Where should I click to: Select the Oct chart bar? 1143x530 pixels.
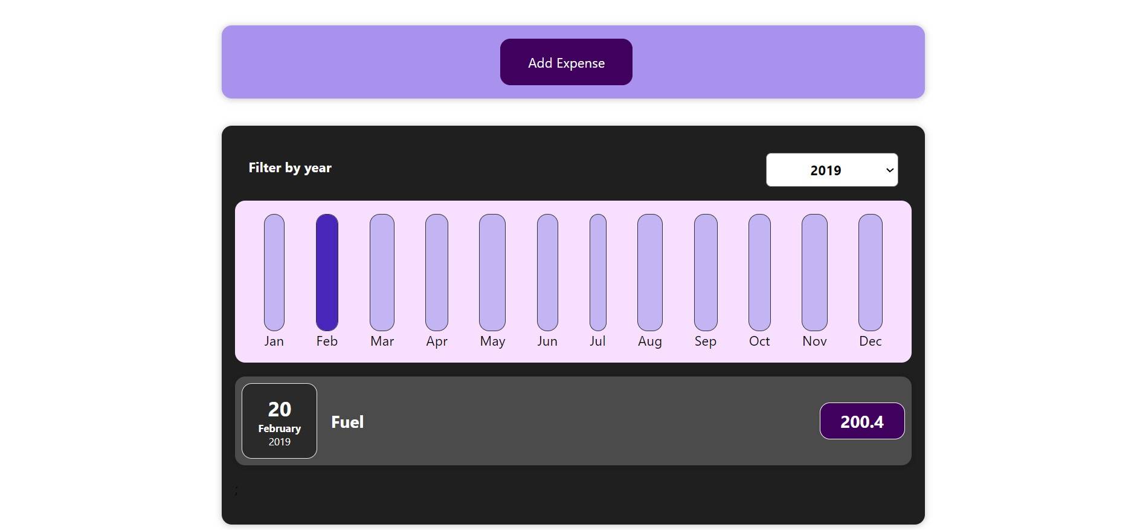click(x=759, y=273)
